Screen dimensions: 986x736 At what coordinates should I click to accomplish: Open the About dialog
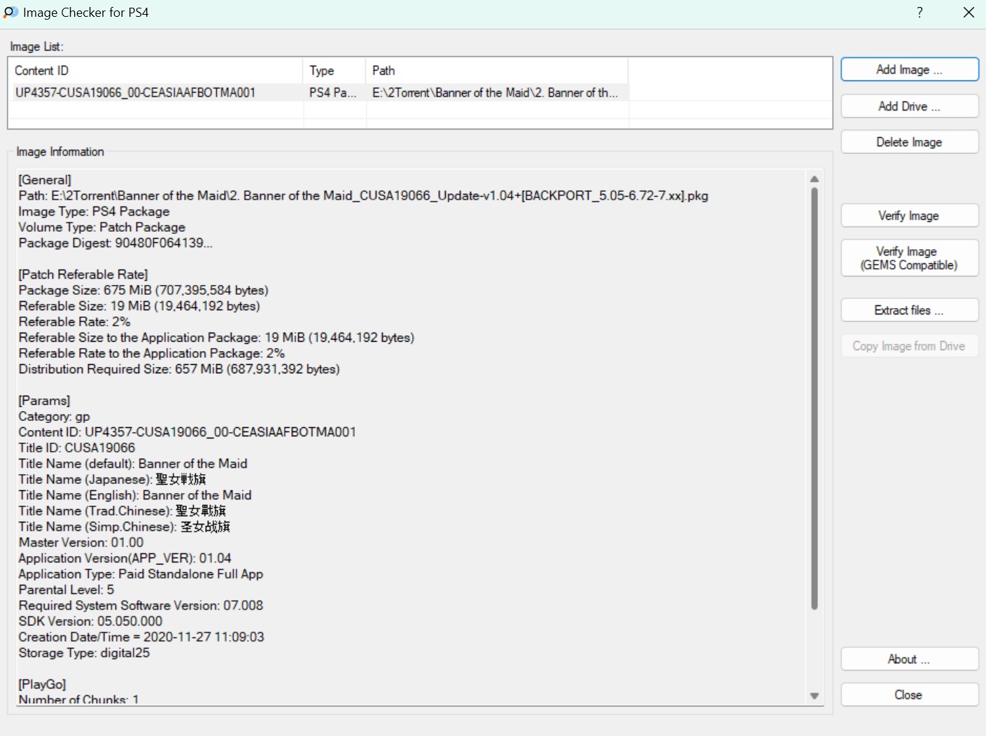pyautogui.click(x=909, y=659)
